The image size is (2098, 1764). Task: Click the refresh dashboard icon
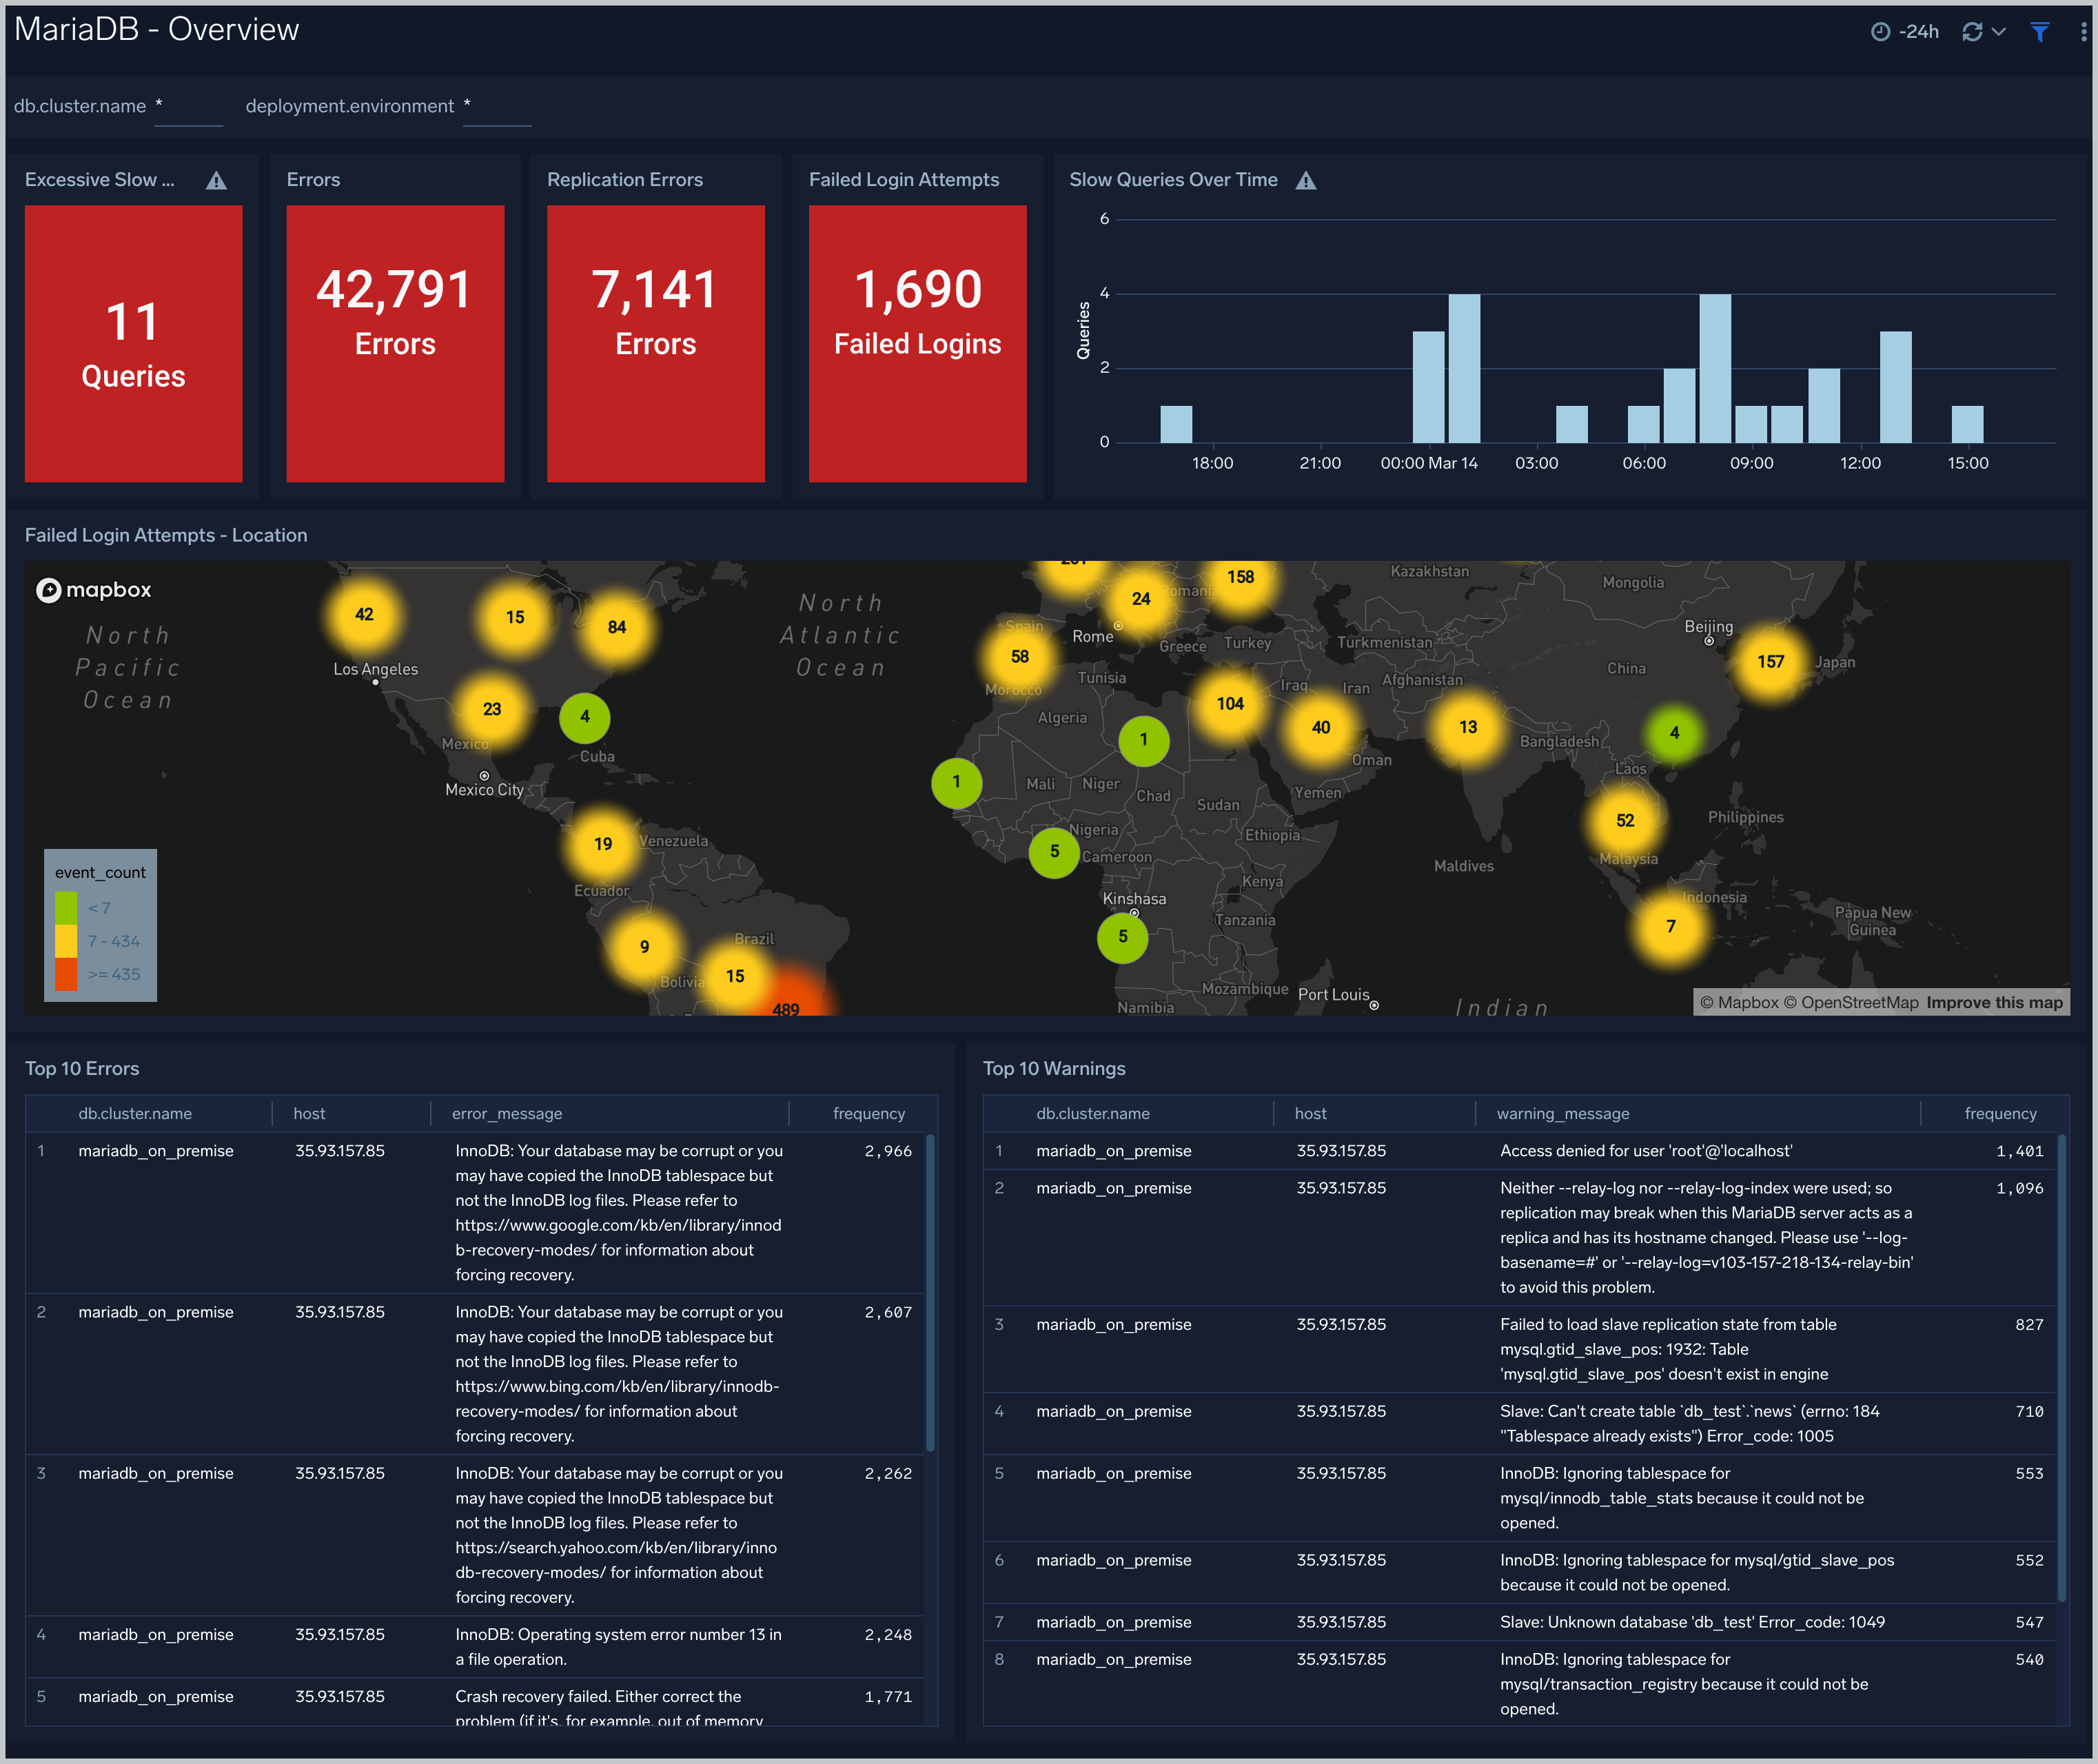click(x=1972, y=32)
